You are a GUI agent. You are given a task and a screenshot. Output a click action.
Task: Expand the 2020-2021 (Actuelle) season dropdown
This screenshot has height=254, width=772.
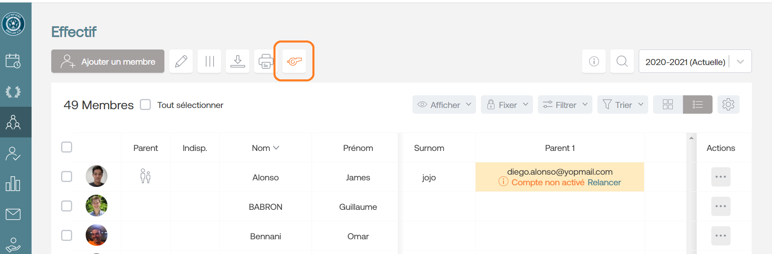(695, 61)
